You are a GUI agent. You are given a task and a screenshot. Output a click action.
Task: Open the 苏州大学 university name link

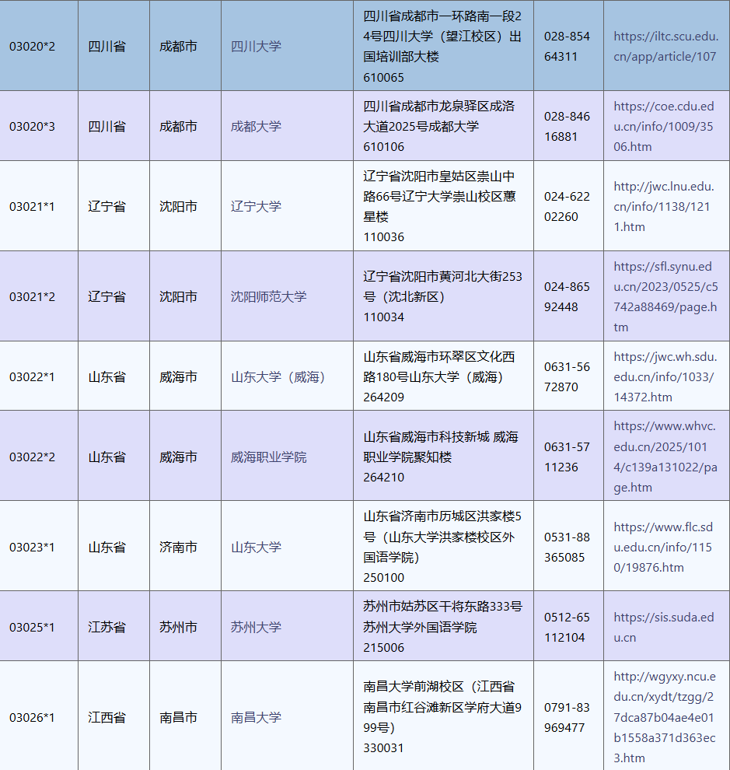[x=256, y=627]
